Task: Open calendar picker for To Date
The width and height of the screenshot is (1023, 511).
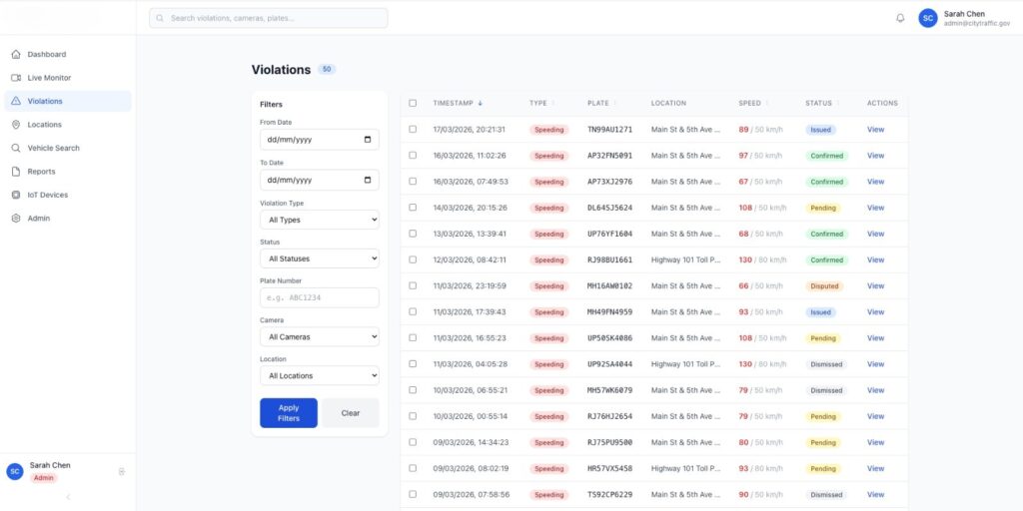Action: coord(368,180)
